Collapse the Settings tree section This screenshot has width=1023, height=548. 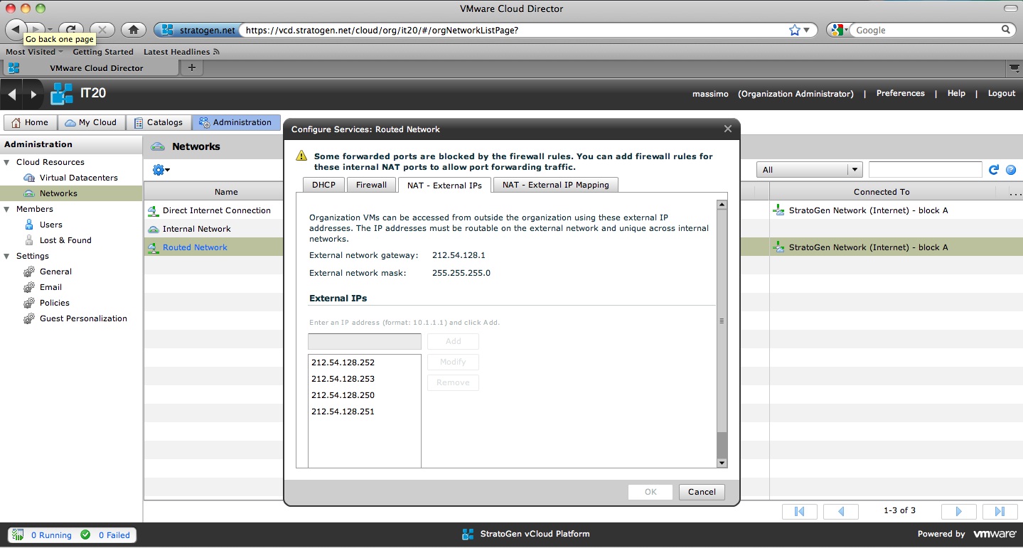coord(7,256)
